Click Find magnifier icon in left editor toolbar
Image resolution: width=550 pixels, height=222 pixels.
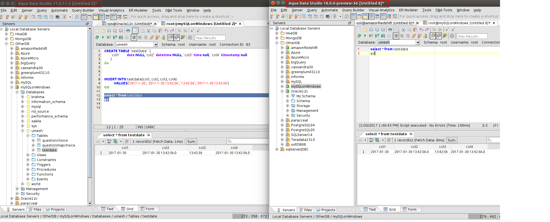coord(179,31)
